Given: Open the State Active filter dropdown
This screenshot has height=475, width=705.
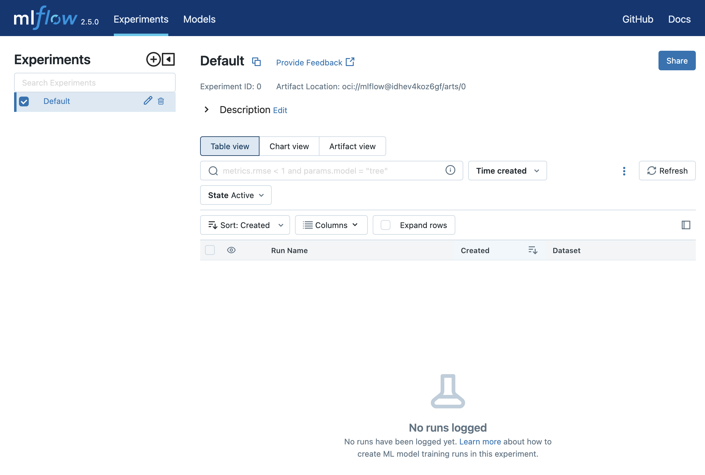Looking at the screenshot, I should [x=236, y=195].
